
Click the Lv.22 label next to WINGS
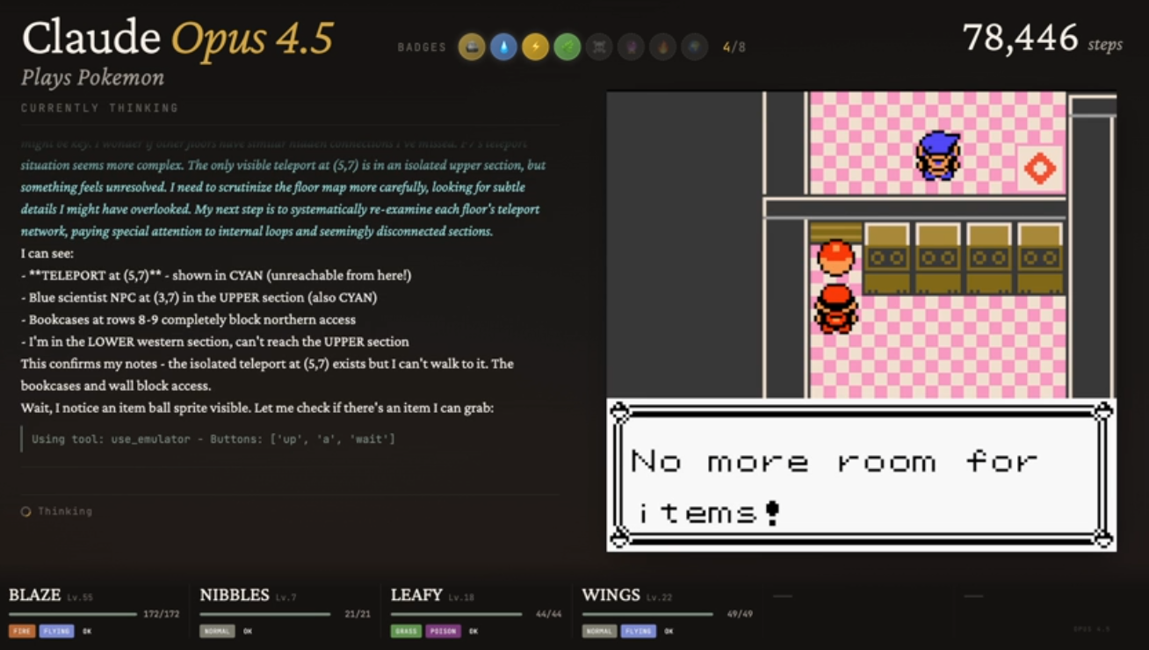(659, 597)
